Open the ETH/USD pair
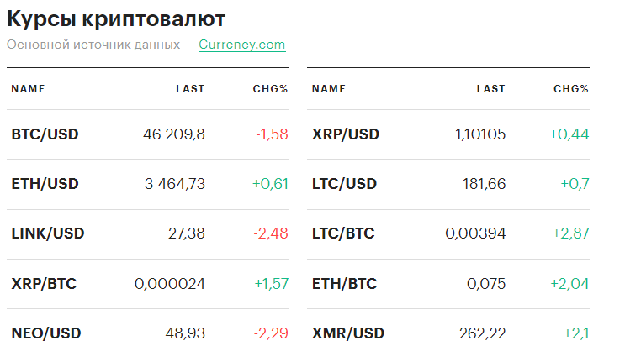 (x=45, y=184)
